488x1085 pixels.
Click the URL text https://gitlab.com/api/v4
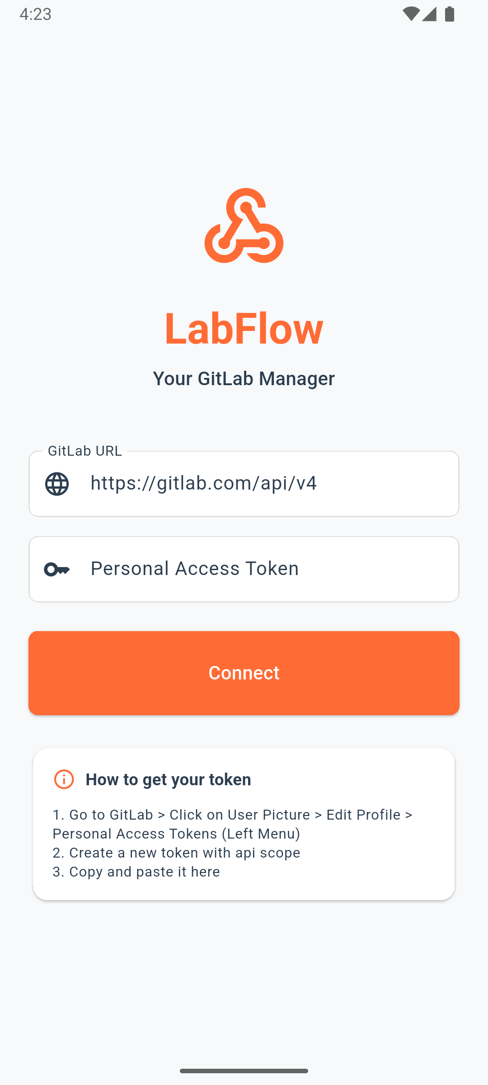point(204,483)
